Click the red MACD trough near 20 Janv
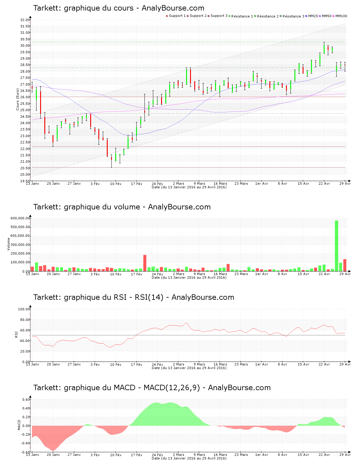Image resolution: width=362 pixels, height=467 pixels. tap(53, 438)
